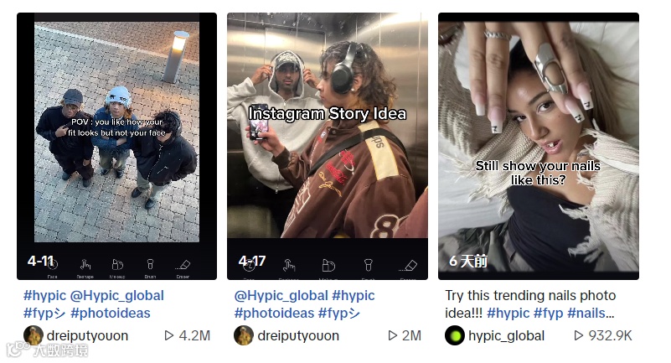Image resolution: width=671 pixels, height=363 pixels.
Task: Open hypic_global green profile avatar
Action: pos(455,335)
